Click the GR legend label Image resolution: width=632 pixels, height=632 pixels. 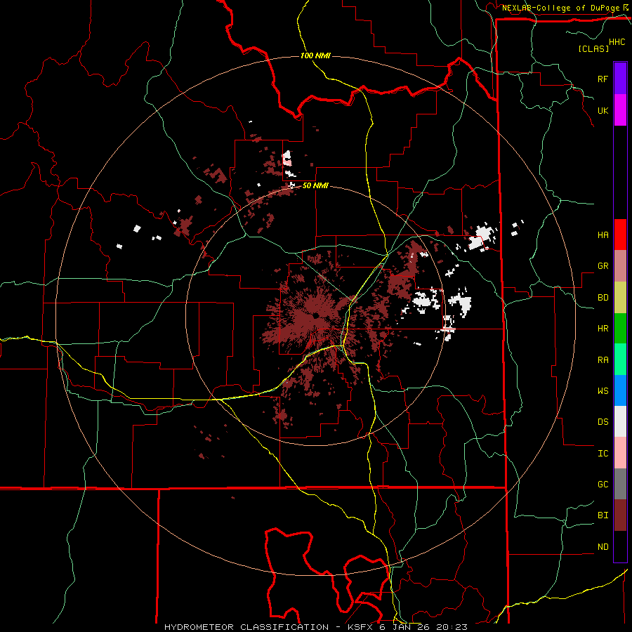pyautogui.click(x=603, y=266)
